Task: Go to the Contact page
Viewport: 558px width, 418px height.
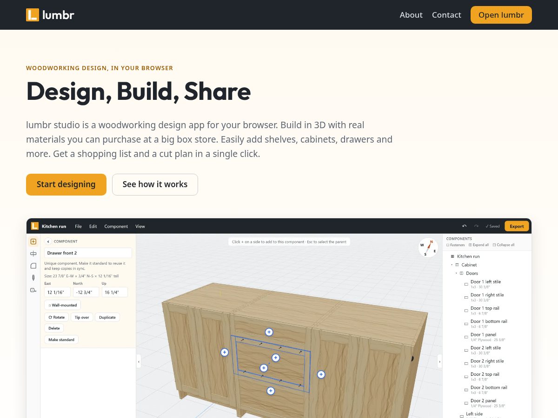Action: [x=446, y=15]
